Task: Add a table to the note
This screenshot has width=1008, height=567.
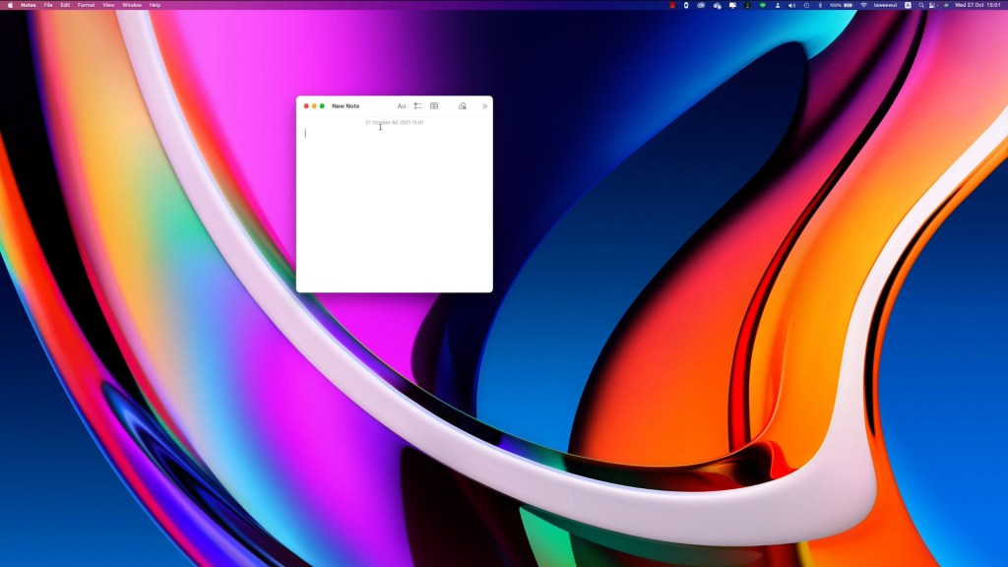Action: (x=434, y=105)
